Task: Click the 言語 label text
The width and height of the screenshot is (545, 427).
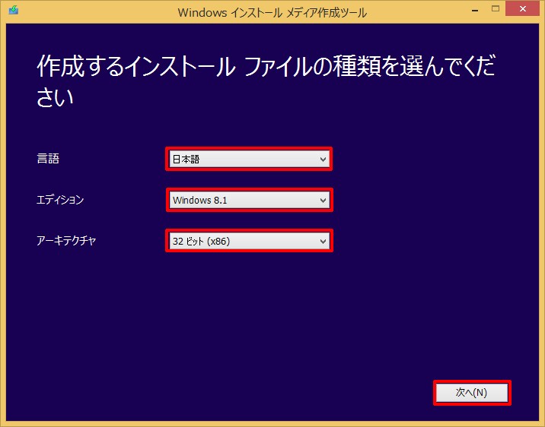Action: (x=48, y=159)
